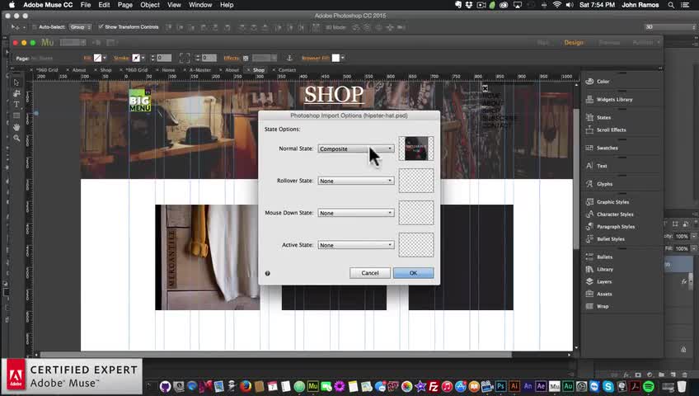Toggle the Show Transform Controls checkbox
The image size is (699, 396).
coord(101,27)
